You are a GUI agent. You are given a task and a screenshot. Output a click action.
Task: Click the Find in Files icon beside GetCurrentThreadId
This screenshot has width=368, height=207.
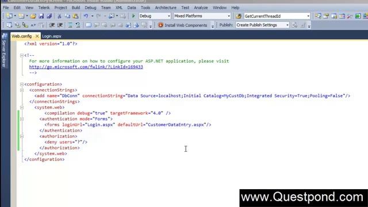point(239,16)
